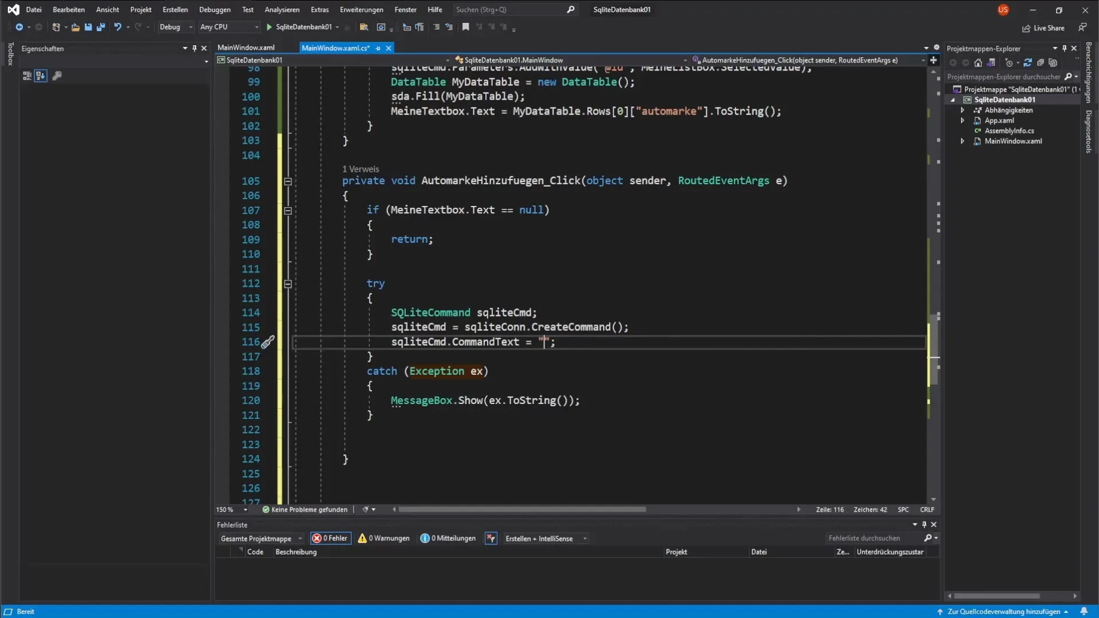Open the Any CPU platform dropdown
Screen dimensions: 1099x618
point(229,27)
